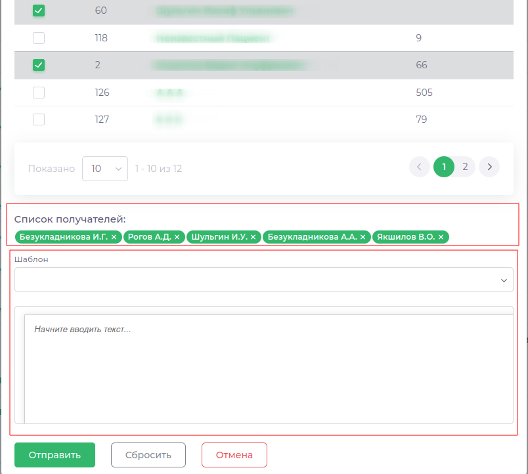Tick the checkbox for row 127

pos(39,119)
